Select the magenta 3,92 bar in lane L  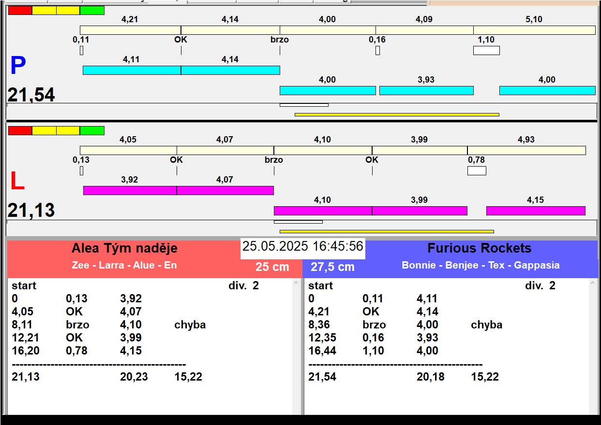click(130, 190)
